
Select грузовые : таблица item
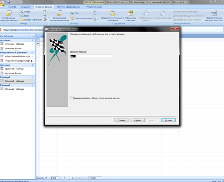pos(17,69)
